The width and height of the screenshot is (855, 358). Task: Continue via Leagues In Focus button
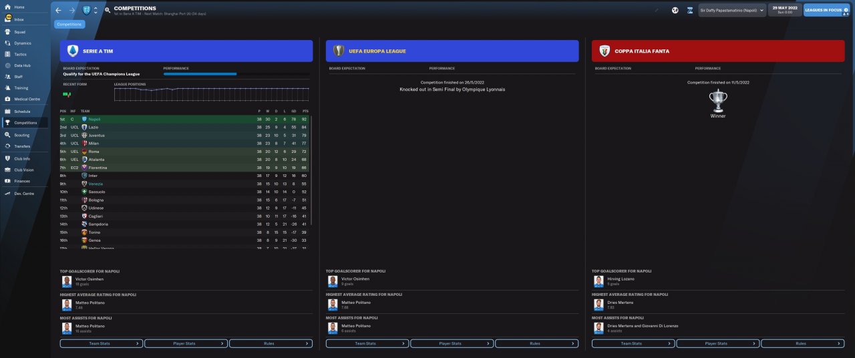(826, 9)
